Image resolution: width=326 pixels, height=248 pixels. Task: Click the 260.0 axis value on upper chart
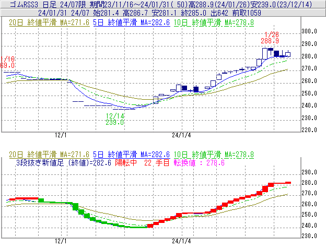[x=309, y=81]
